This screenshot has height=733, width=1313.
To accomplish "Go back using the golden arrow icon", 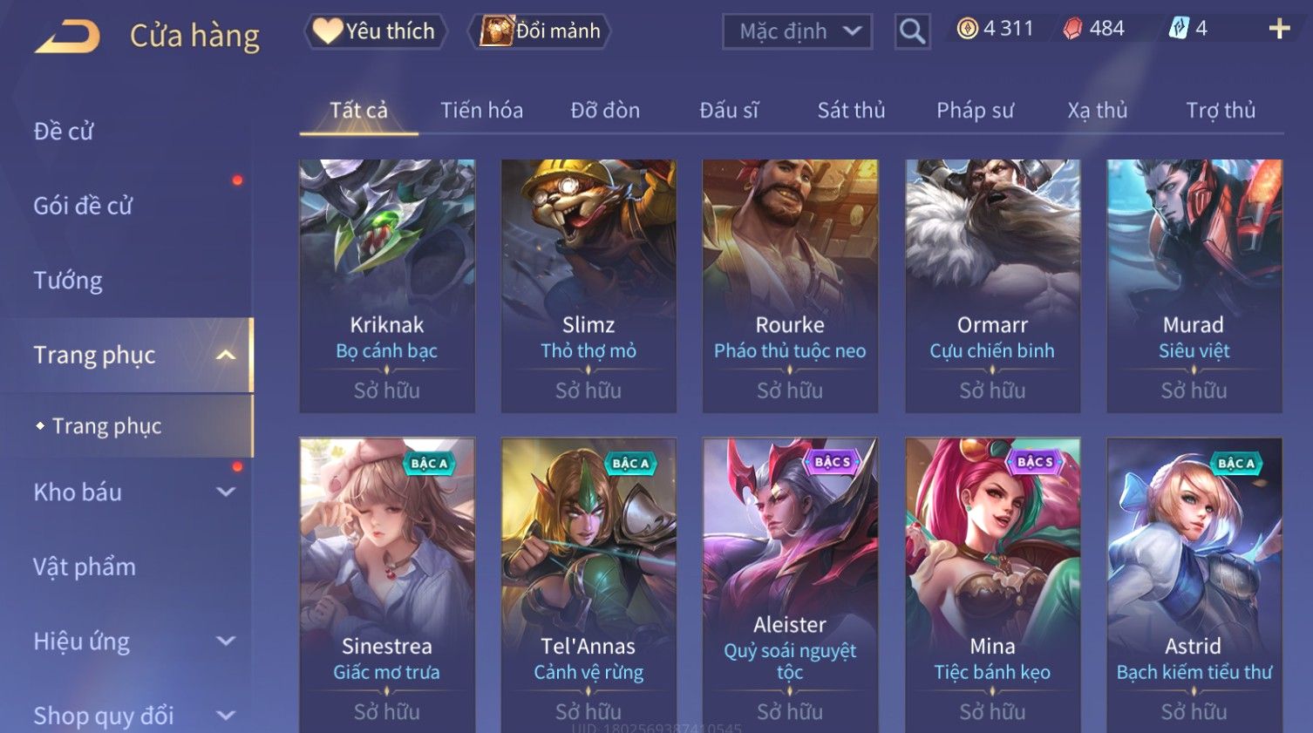I will (x=67, y=37).
